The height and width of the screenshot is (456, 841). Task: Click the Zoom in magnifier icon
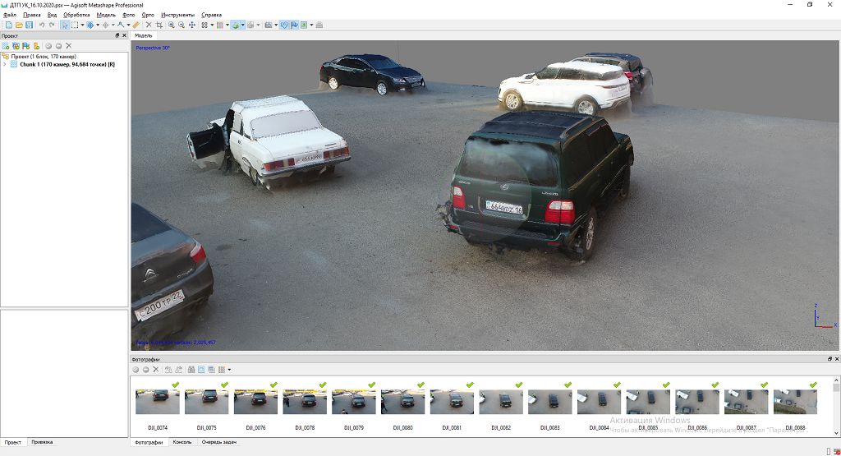pos(172,25)
